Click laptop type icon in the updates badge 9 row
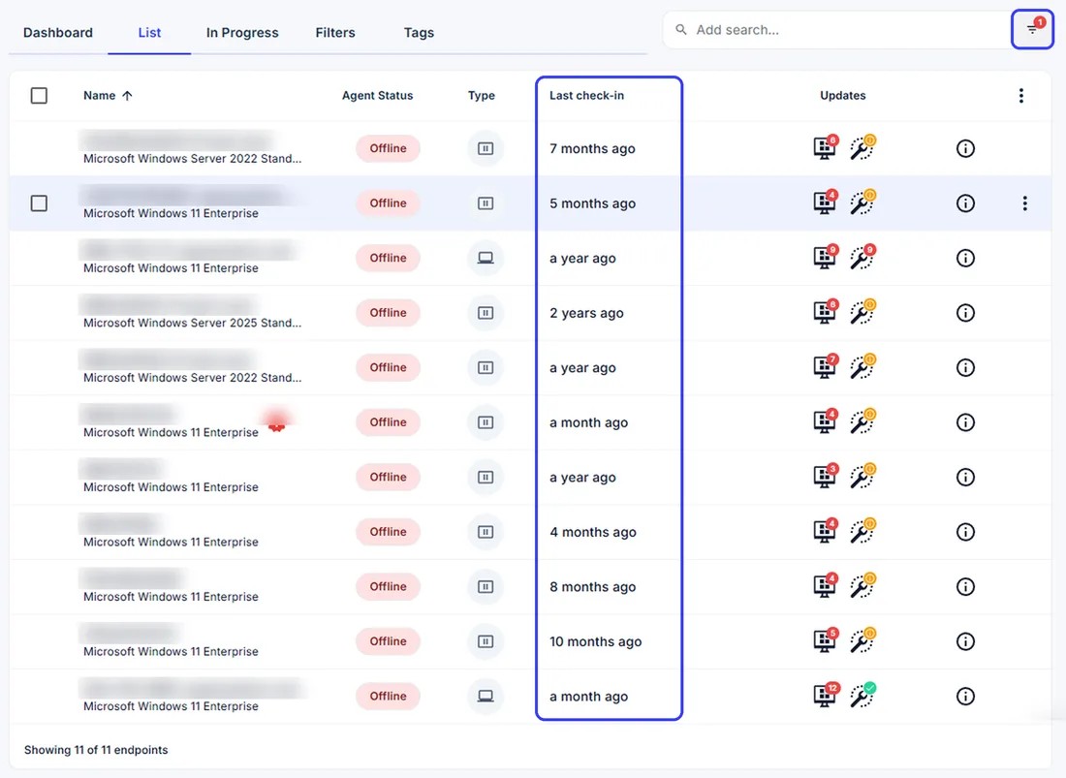1066x778 pixels. point(486,258)
